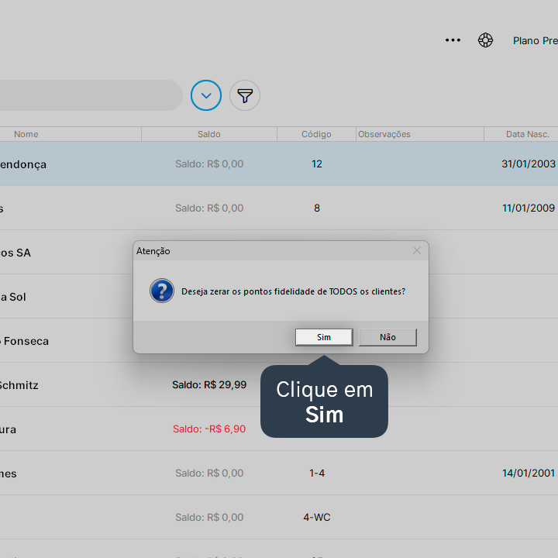Open the funnel filter button

[245, 95]
